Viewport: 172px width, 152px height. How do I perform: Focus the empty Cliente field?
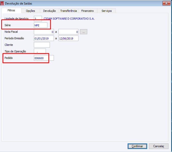click(42, 45)
